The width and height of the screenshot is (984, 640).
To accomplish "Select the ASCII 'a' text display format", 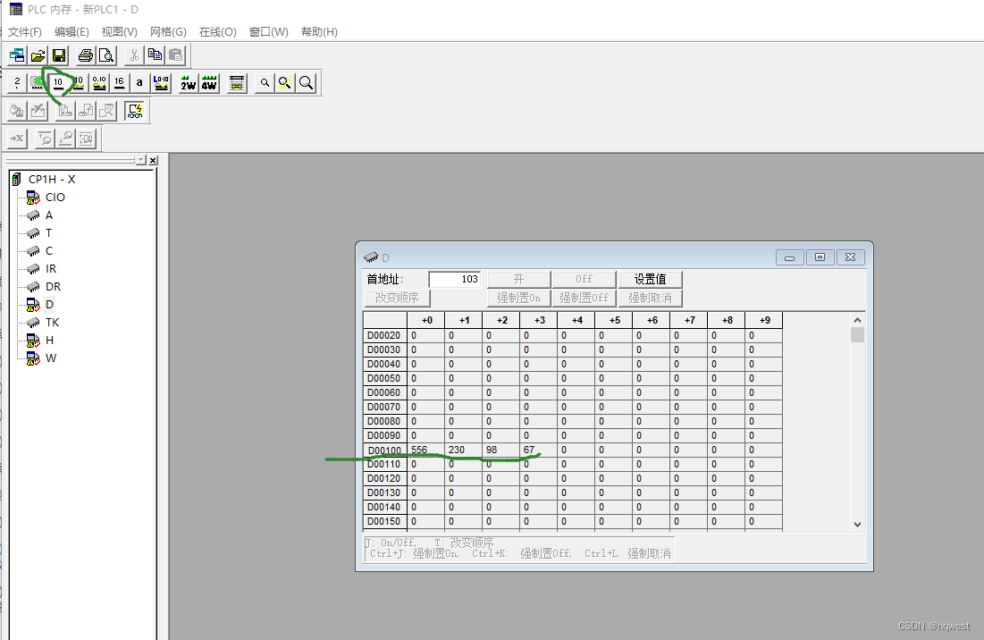I will pyautogui.click(x=139, y=83).
